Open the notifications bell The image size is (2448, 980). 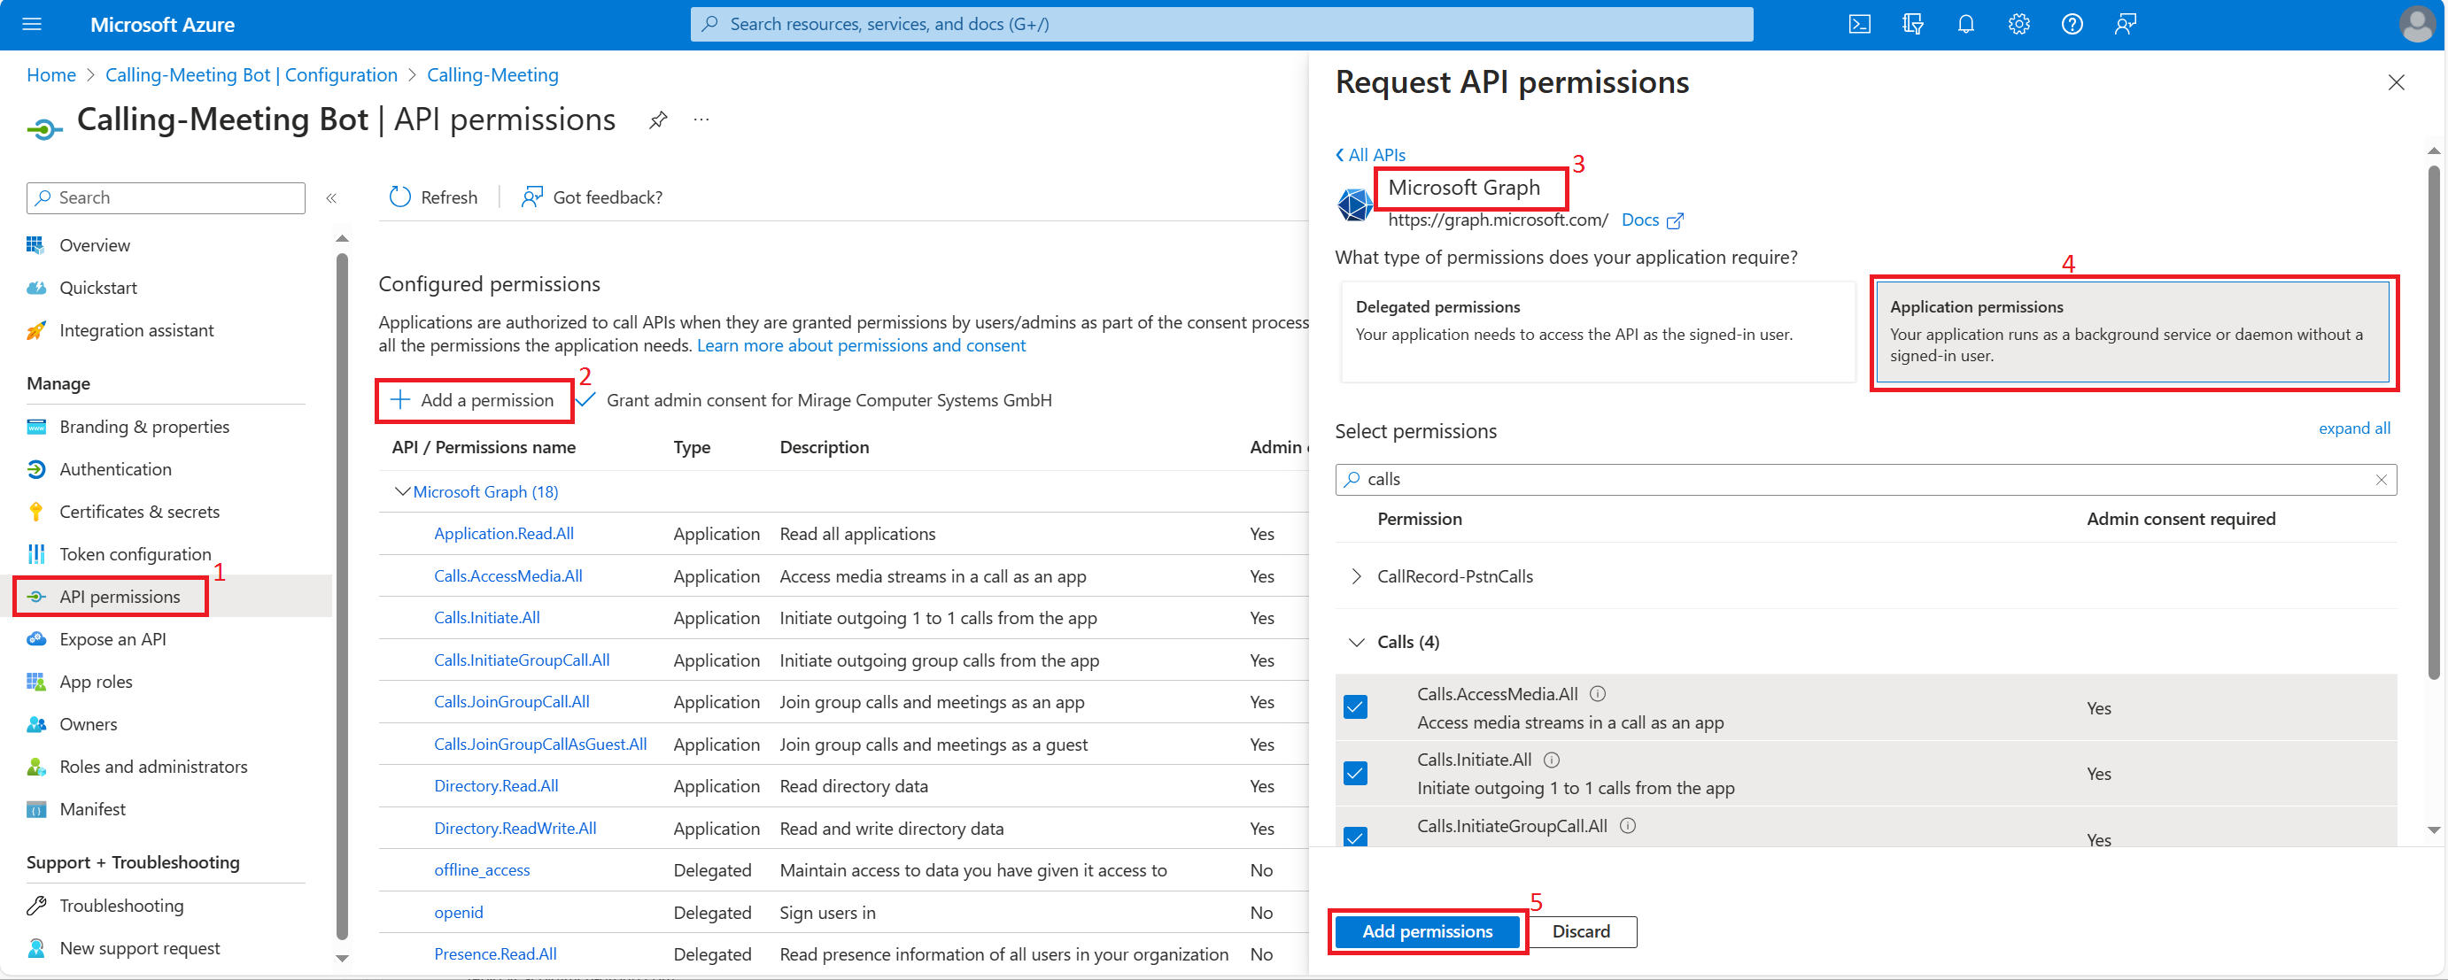(x=1966, y=24)
